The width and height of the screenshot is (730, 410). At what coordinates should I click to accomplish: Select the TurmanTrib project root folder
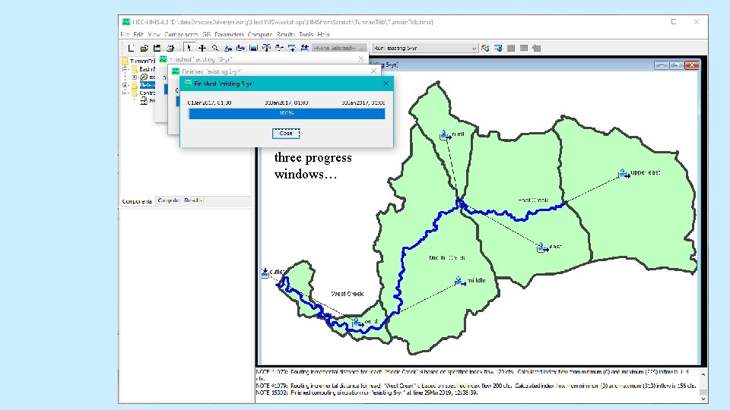coord(138,61)
